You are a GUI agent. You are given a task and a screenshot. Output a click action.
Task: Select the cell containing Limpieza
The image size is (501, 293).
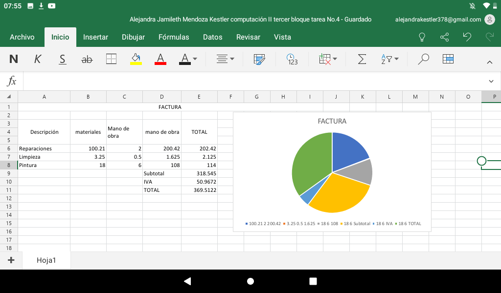point(44,157)
